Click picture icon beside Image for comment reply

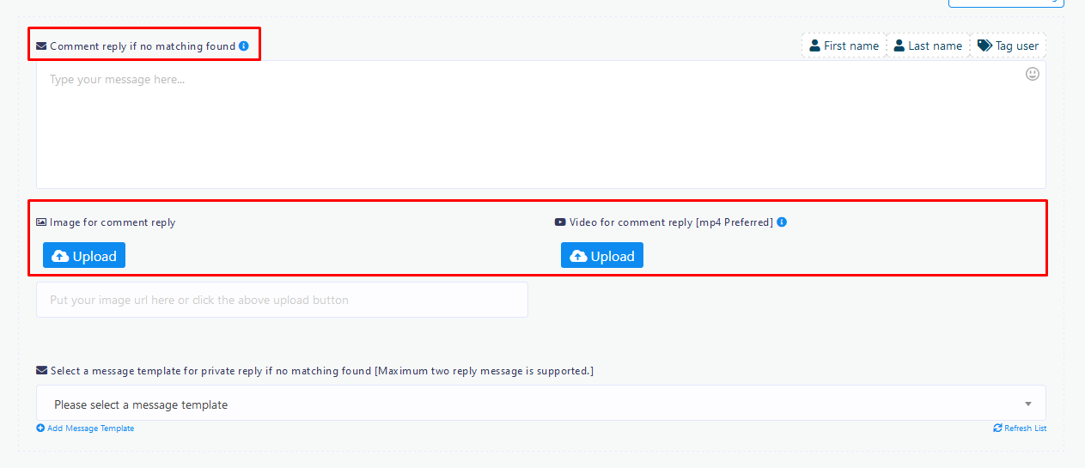[41, 222]
